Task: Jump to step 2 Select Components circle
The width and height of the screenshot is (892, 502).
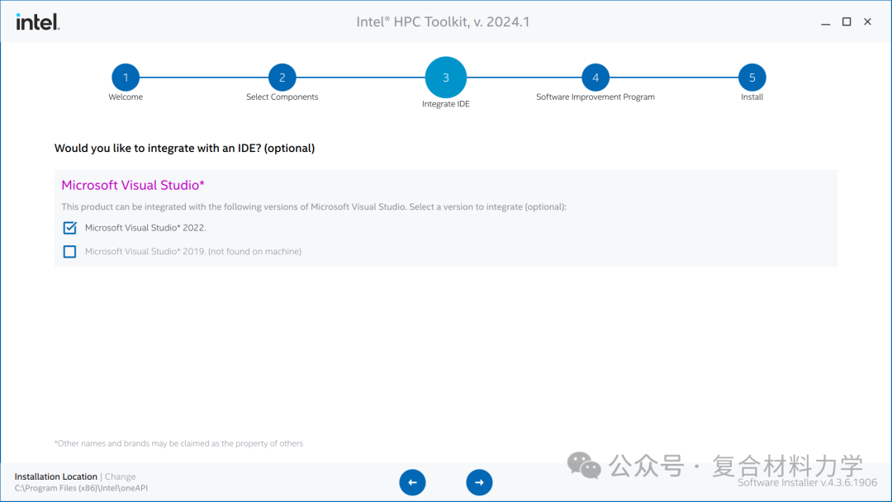Action: point(282,78)
